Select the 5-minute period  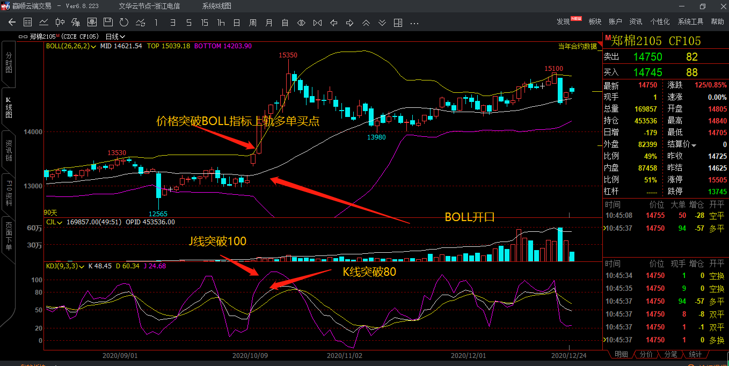point(188,23)
